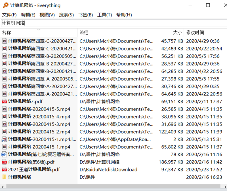Click the shortcut icon of 计算机网络-20200415-1.mp4.lnk
The width and height of the screenshot is (227, 191).
(x=4, y=139)
